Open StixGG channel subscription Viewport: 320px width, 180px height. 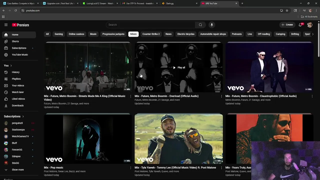click(x=19, y=163)
